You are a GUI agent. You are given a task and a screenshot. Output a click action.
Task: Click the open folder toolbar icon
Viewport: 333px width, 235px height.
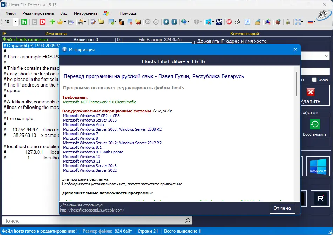click(60, 22)
